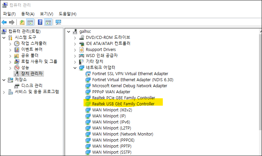Click the Up one level folder icon
262x156 pixels.
(x=22, y=22)
